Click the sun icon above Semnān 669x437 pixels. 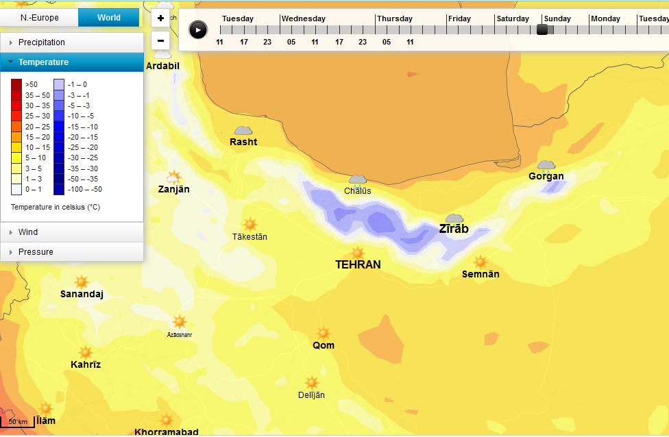(481, 262)
